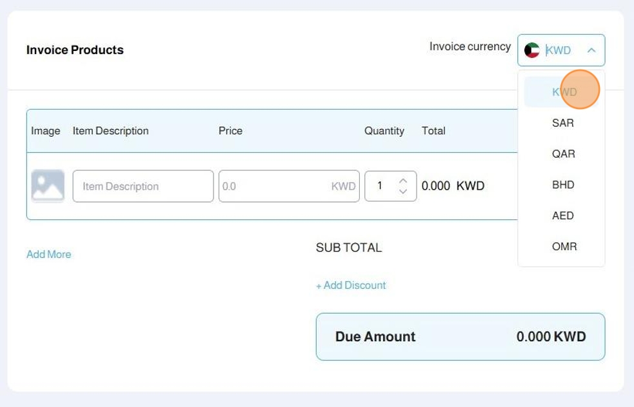This screenshot has height=407, width=634.
Task: Click the Kuwait flag icon in currency selector
Action: point(532,50)
